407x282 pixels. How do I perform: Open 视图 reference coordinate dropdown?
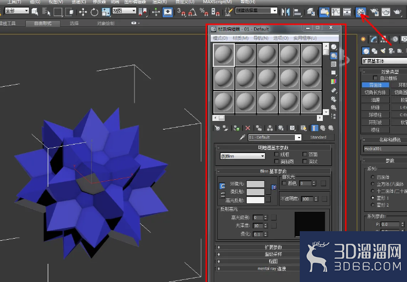coord(124,11)
